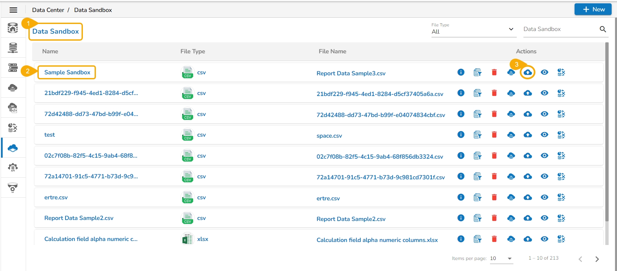Image resolution: width=617 pixels, height=271 pixels.
Task: Preview the test sandbox with eye icon
Action: coord(544,135)
